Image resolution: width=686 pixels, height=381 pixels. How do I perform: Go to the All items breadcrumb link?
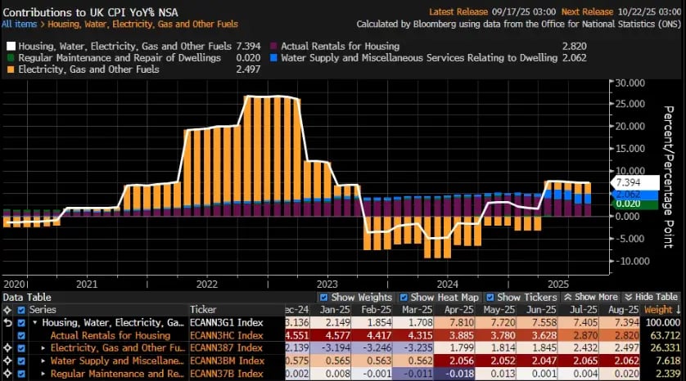(17, 25)
